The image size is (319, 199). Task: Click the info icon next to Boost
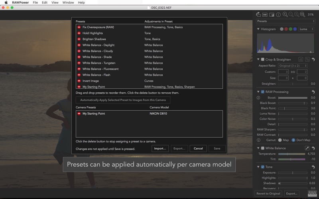pos(258,98)
